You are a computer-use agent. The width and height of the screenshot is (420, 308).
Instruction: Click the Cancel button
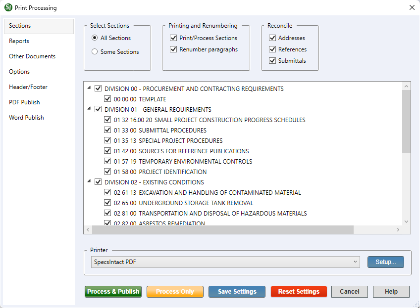coord(350,292)
